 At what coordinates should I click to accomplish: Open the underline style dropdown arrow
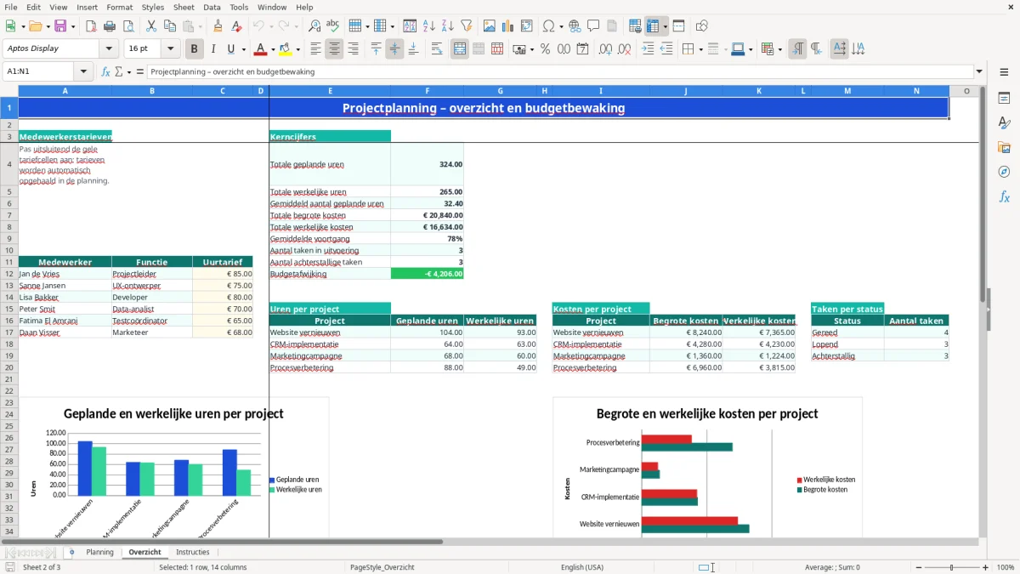(244, 49)
